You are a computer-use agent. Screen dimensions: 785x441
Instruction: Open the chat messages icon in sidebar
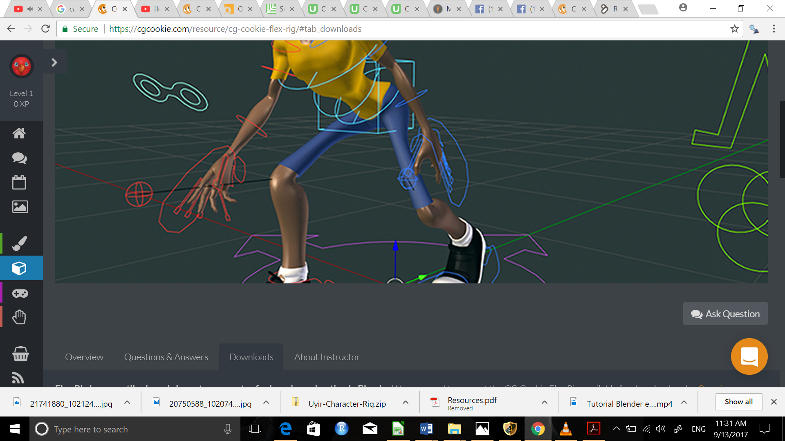[x=19, y=158]
